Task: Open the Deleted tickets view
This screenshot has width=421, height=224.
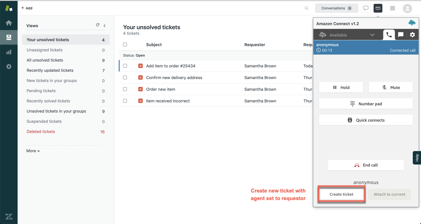Action: 41,132
